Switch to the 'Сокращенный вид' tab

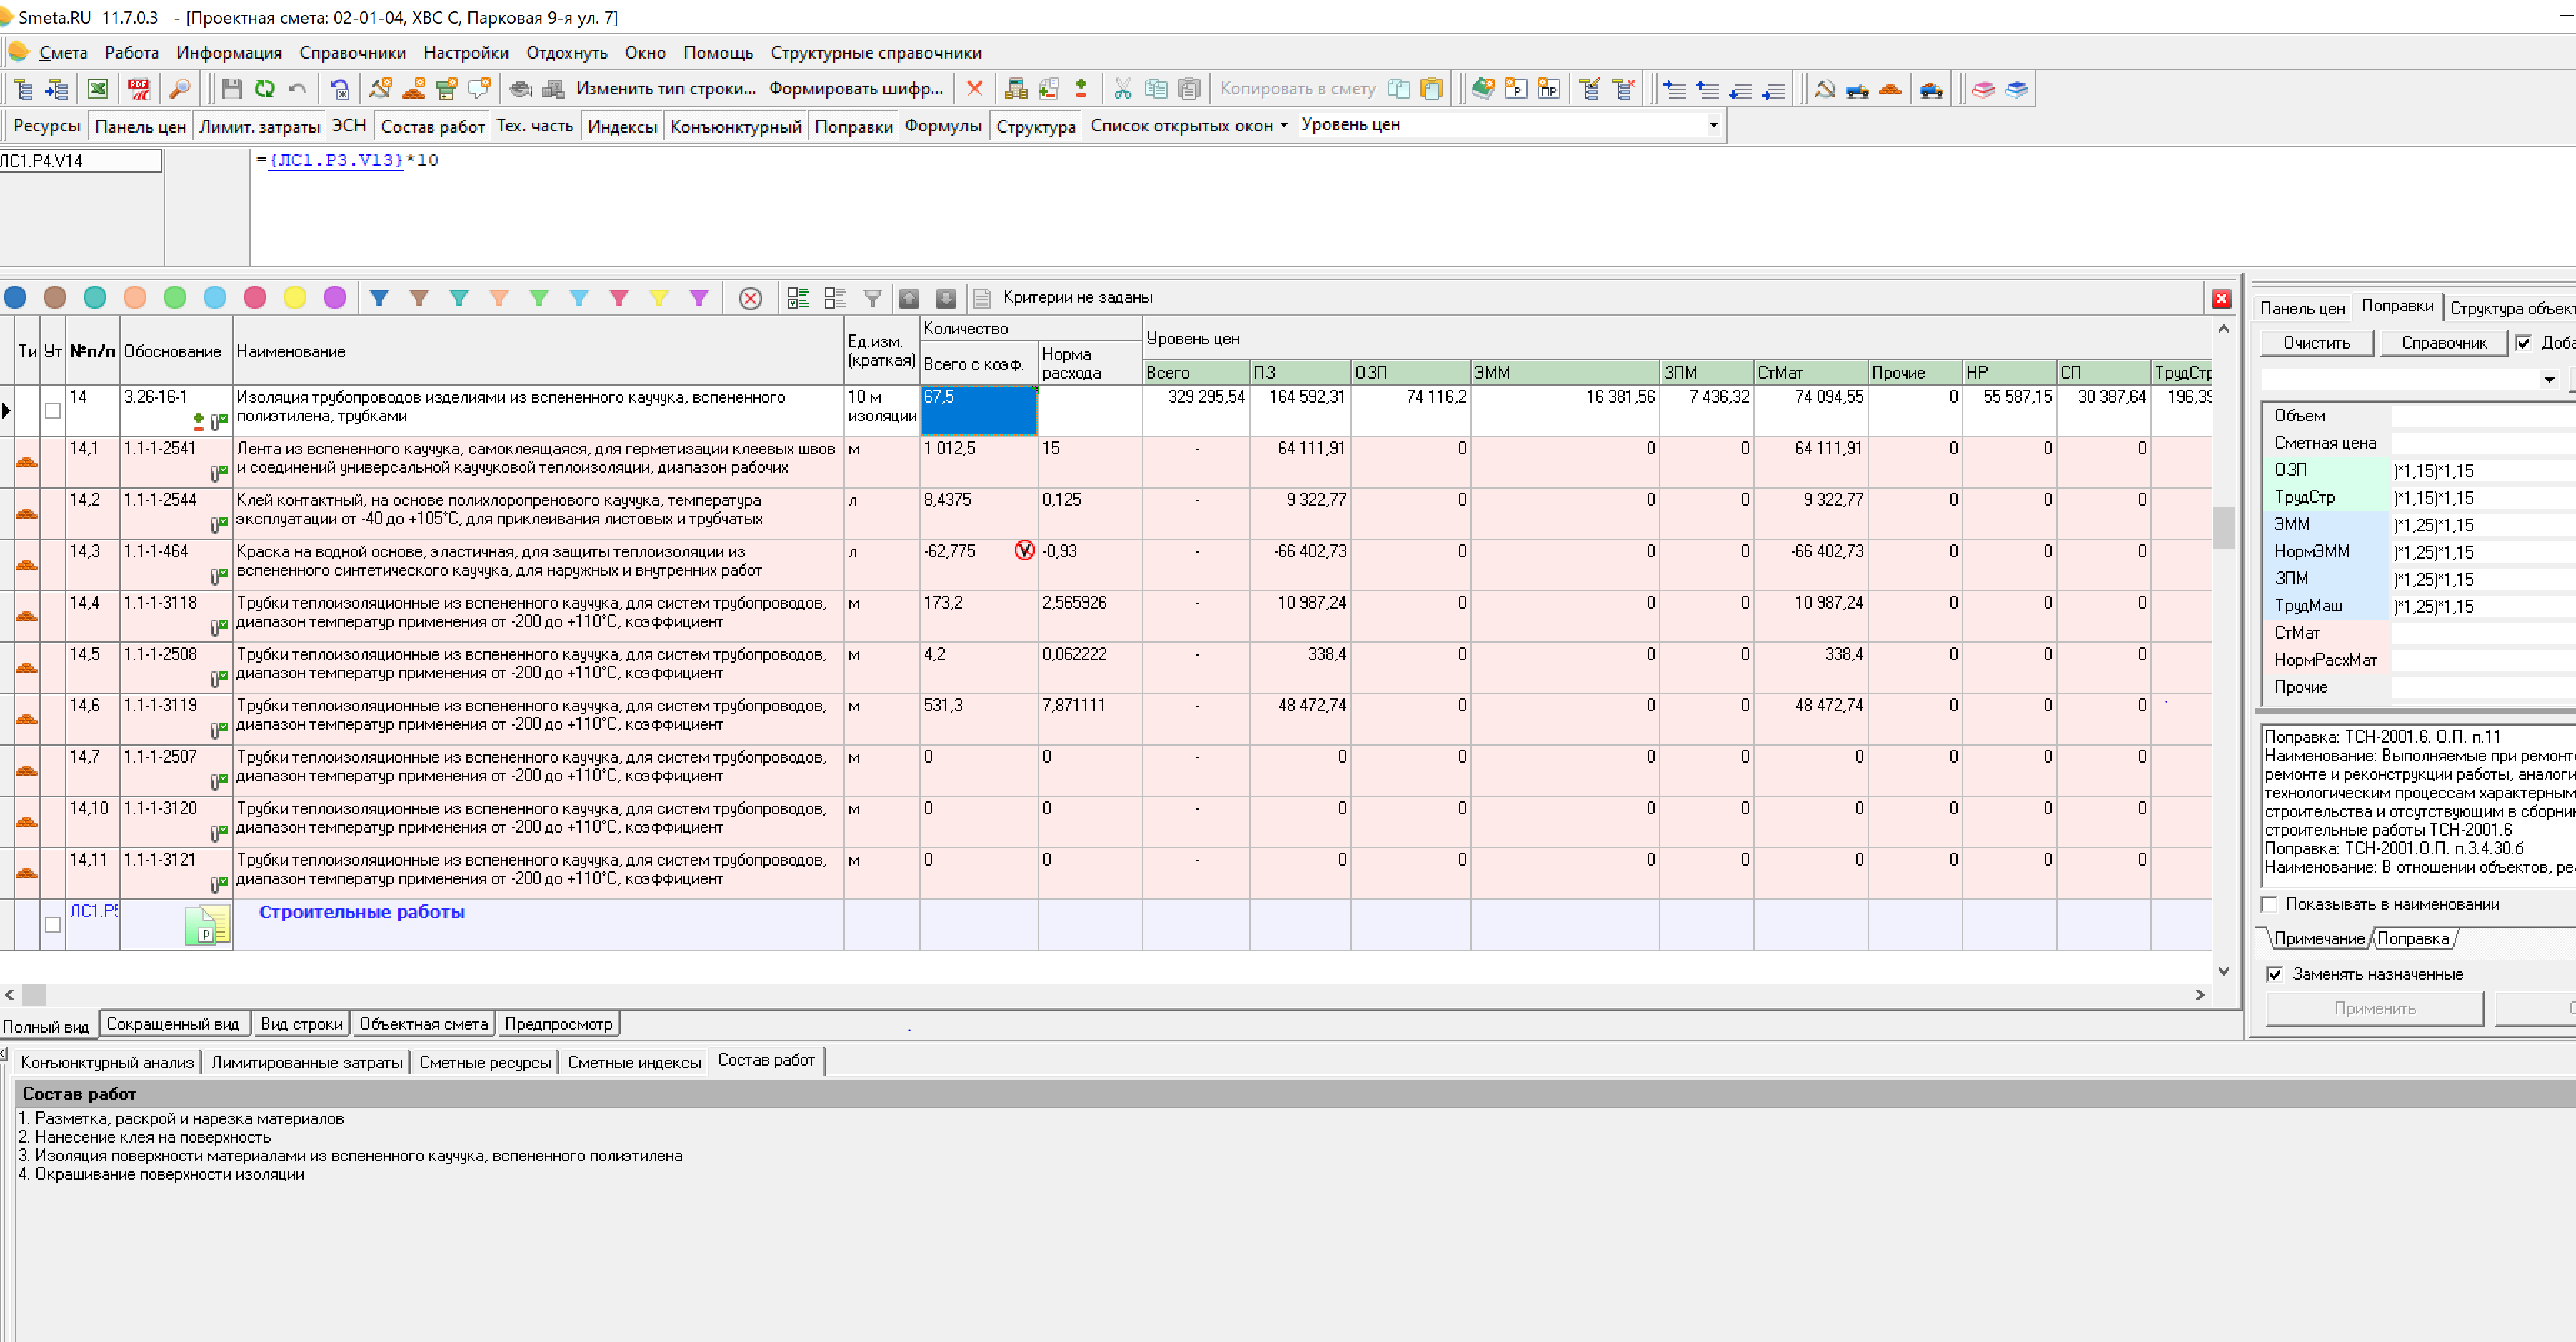coord(173,1024)
